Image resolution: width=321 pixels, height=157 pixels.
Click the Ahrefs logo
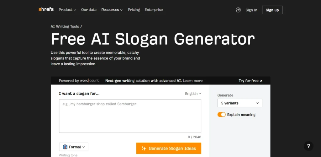(46, 9)
